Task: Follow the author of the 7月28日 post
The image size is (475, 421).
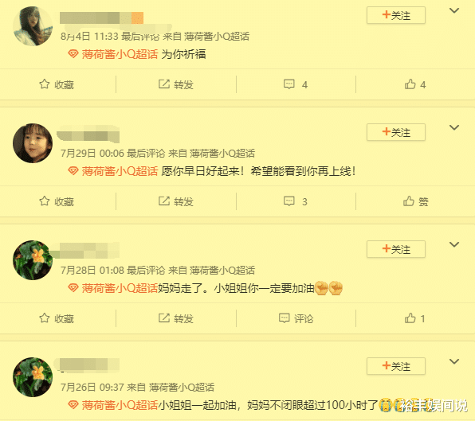Action: coord(396,249)
